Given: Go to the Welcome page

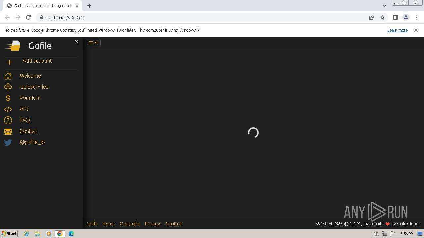Looking at the screenshot, I should [x=30, y=76].
